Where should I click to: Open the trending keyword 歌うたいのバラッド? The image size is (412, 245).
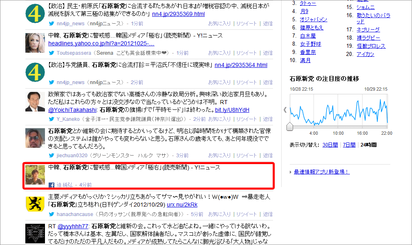point(374,18)
